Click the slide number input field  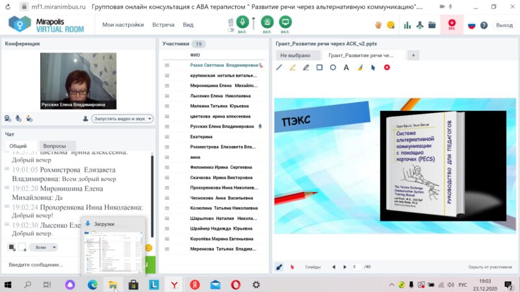point(356,267)
